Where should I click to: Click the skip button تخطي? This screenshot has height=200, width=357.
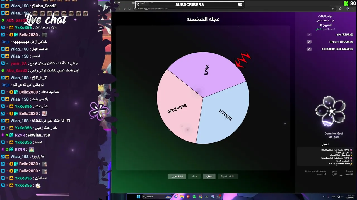pyautogui.click(x=209, y=176)
